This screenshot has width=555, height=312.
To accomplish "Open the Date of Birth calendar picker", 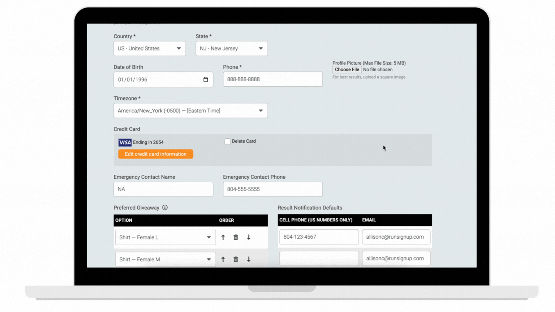I will (206, 79).
